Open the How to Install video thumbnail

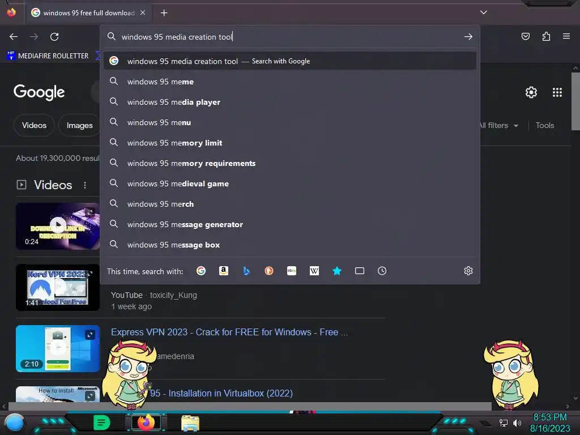coord(58,394)
